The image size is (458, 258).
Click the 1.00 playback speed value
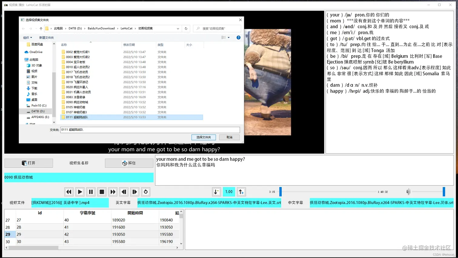(x=229, y=192)
